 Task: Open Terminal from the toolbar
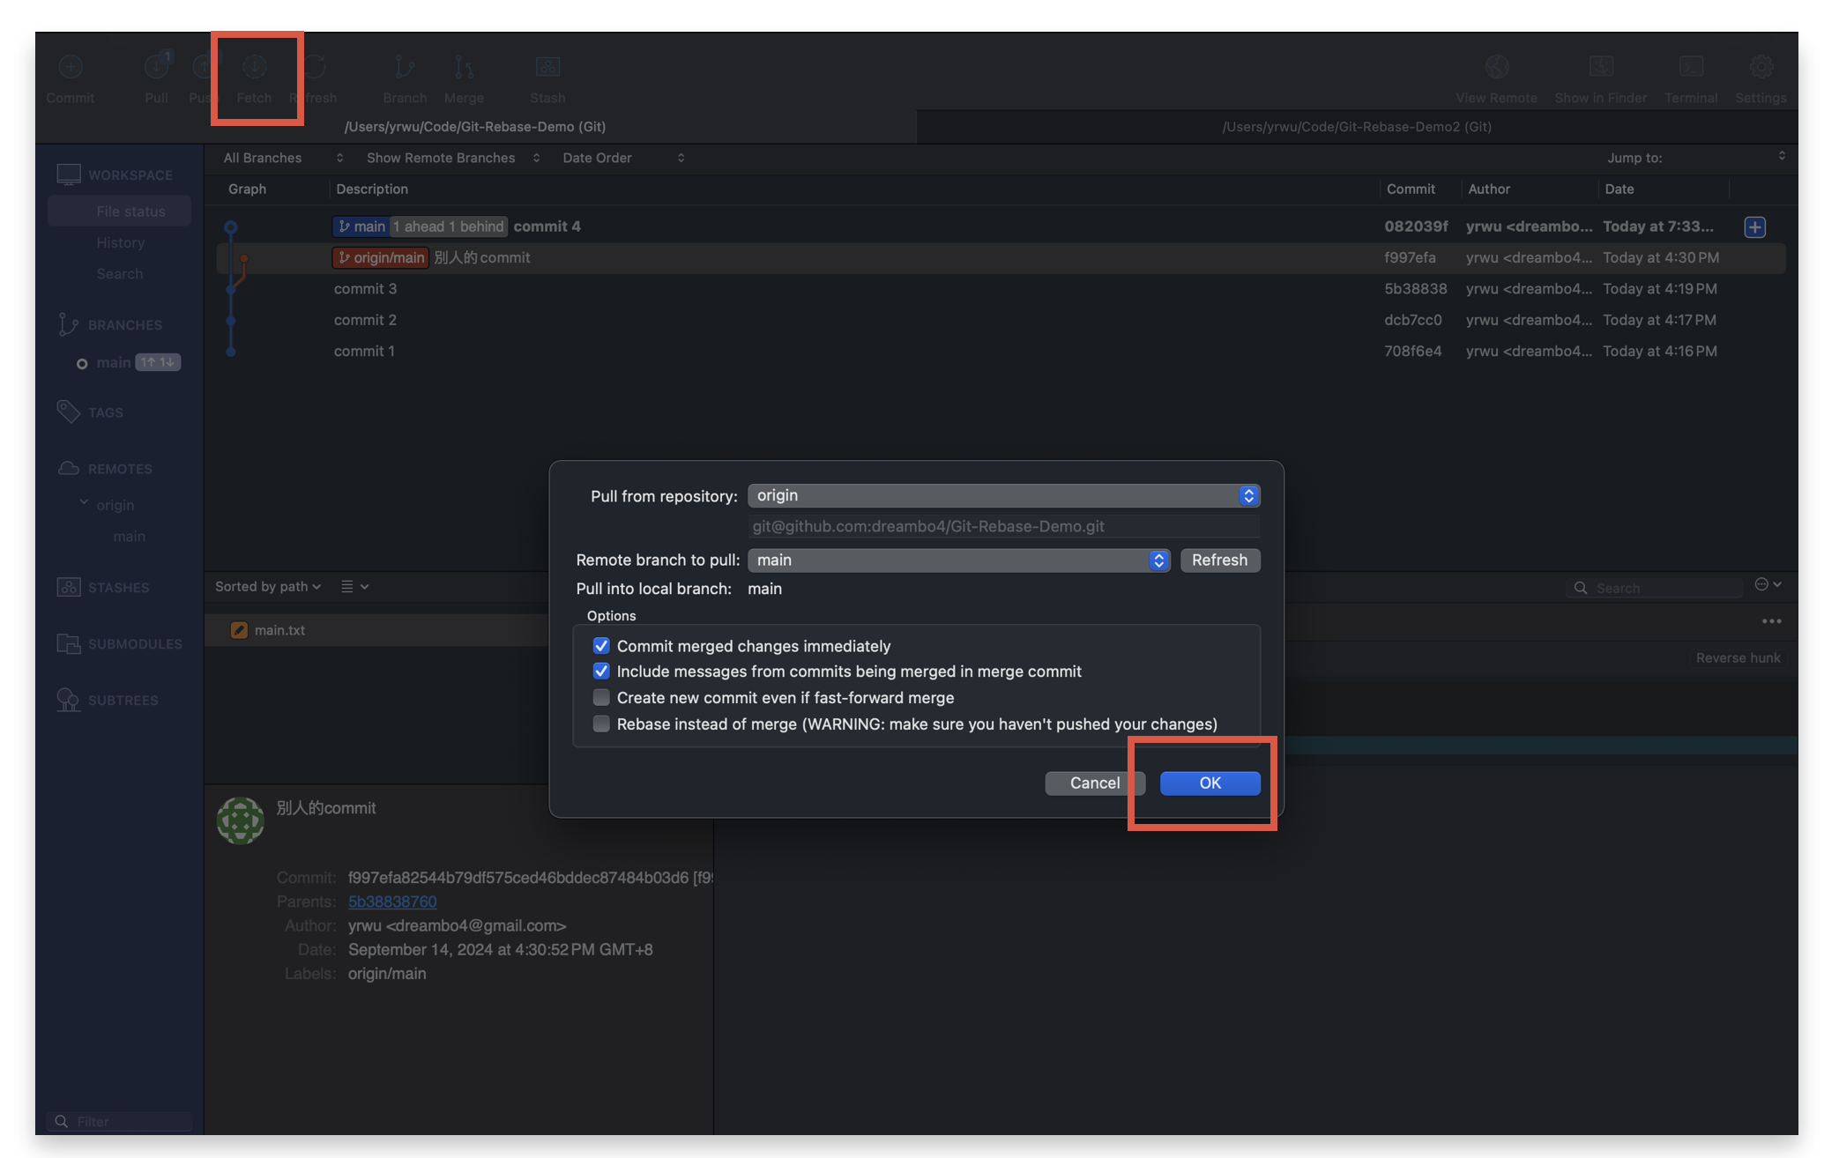[1690, 68]
